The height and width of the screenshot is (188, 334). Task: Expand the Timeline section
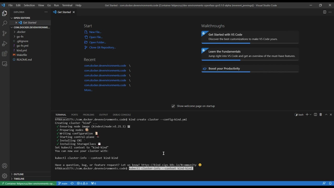(x=31, y=179)
